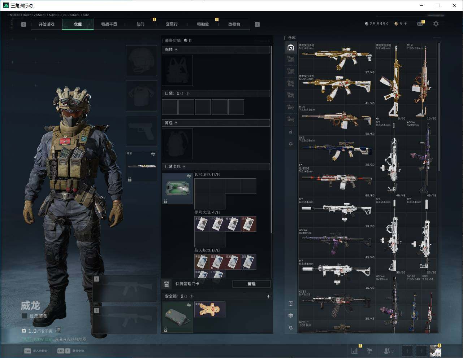Click the empty pistol slot
Screen dimensions: 463x358
pyautogui.click(x=141, y=131)
